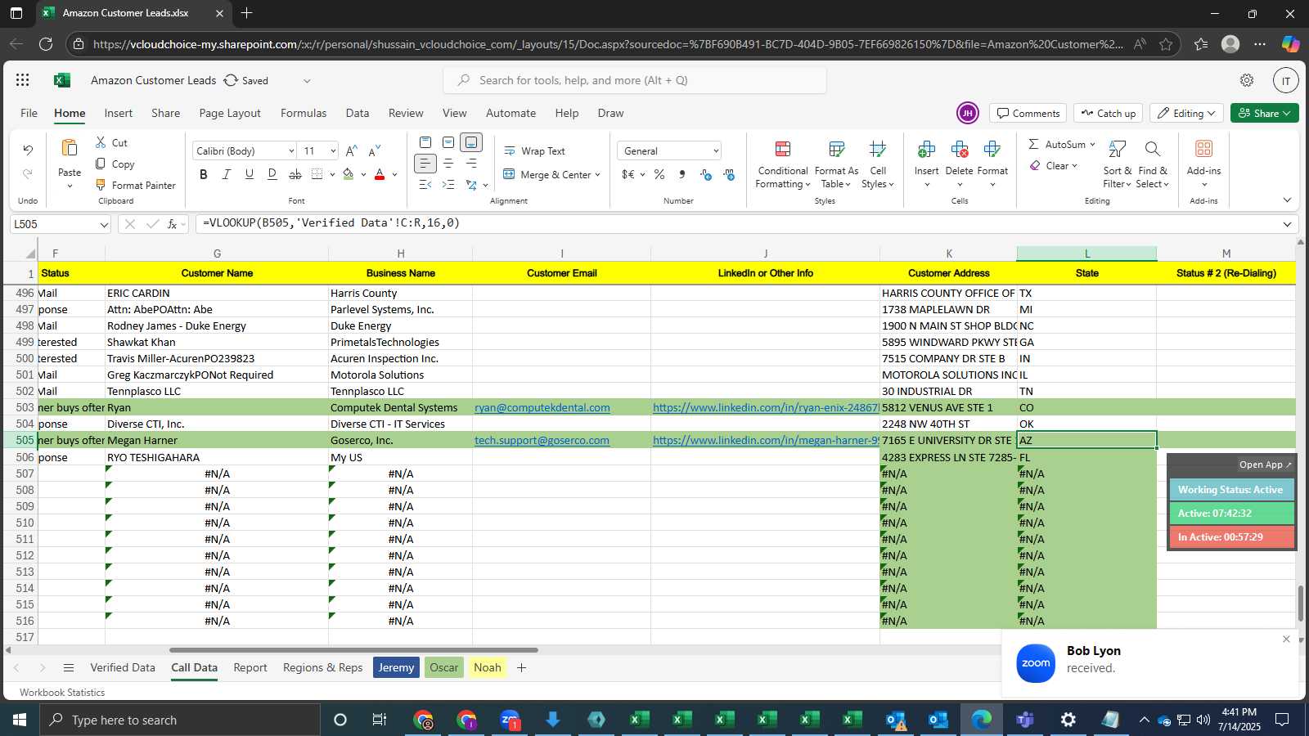1309x736 pixels.
Task: Click the formula bar VLOOKUP text
Action: click(x=331, y=223)
